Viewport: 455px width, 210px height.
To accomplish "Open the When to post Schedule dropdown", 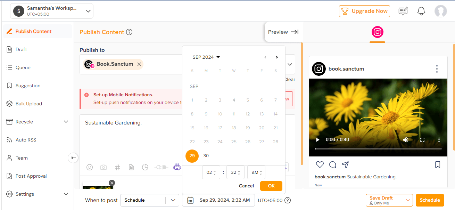I will coord(150,200).
